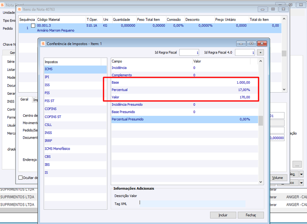The width and height of the screenshot is (307, 224).
Task: Click the Campo column header
Action: (152, 61)
